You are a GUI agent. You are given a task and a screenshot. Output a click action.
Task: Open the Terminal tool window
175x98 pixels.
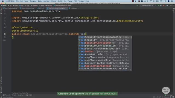7,95
